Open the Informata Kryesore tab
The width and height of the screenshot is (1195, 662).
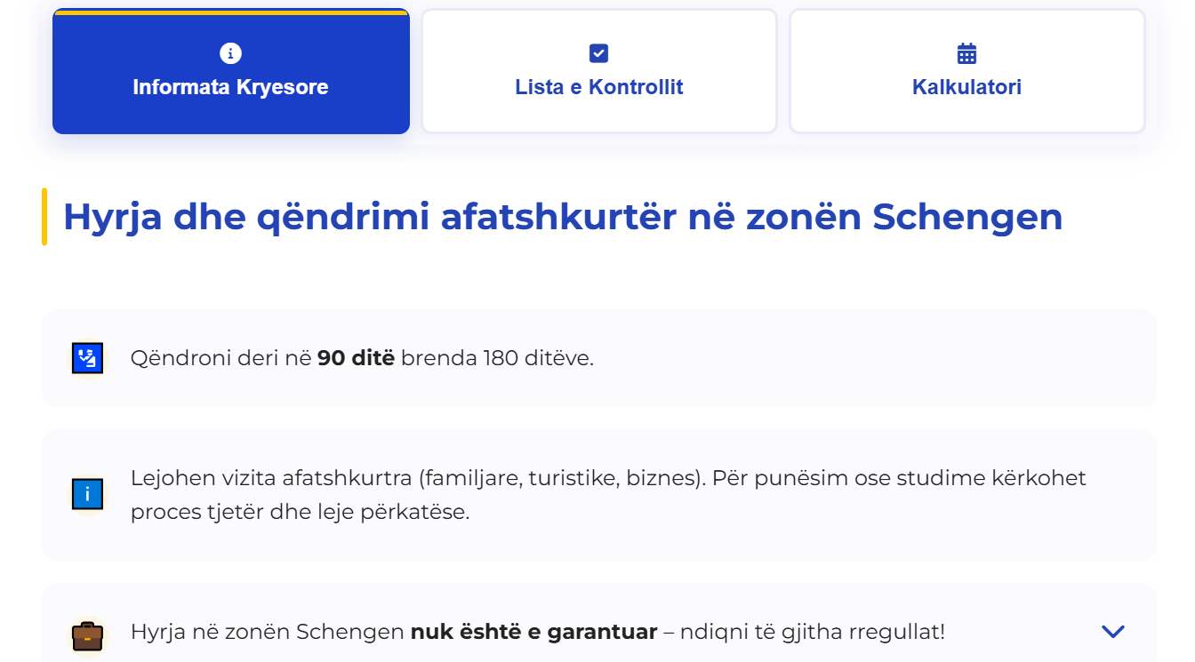point(231,87)
